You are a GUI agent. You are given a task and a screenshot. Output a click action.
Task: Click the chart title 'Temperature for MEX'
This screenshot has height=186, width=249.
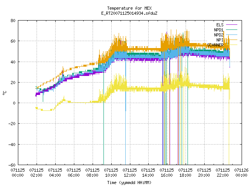tap(129, 8)
